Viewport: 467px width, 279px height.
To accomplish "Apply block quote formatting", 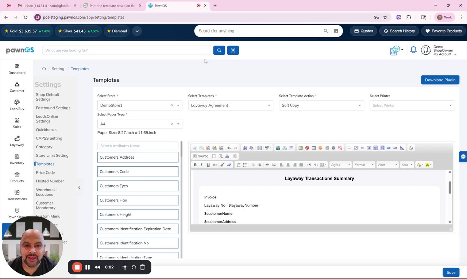I will coord(267,165).
